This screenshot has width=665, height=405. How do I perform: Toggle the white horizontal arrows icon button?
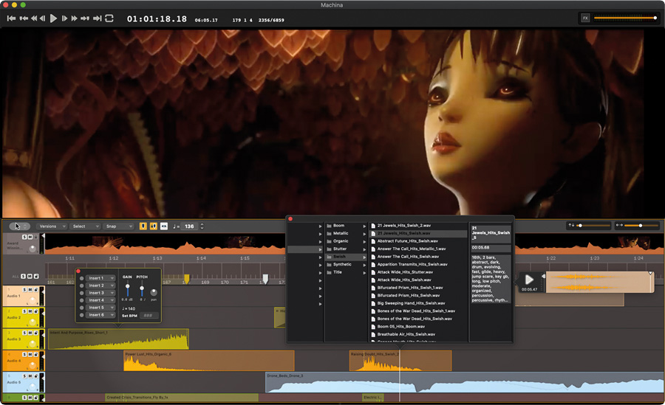point(164,226)
